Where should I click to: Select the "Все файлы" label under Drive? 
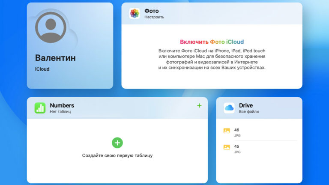249,112
